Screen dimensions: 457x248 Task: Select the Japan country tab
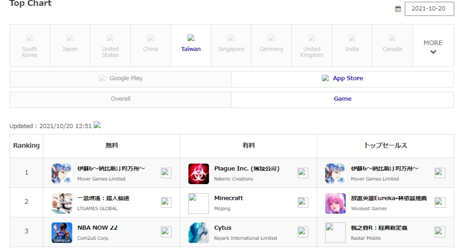(x=70, y=46)
